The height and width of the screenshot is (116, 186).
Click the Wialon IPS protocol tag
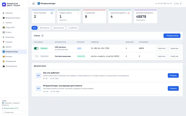tap(81, 56)
